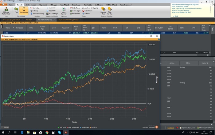Open the Stakes column dropdown arrow
This screenshot has width=215, height=135.
pyautogui.click(x=13, y=28)
